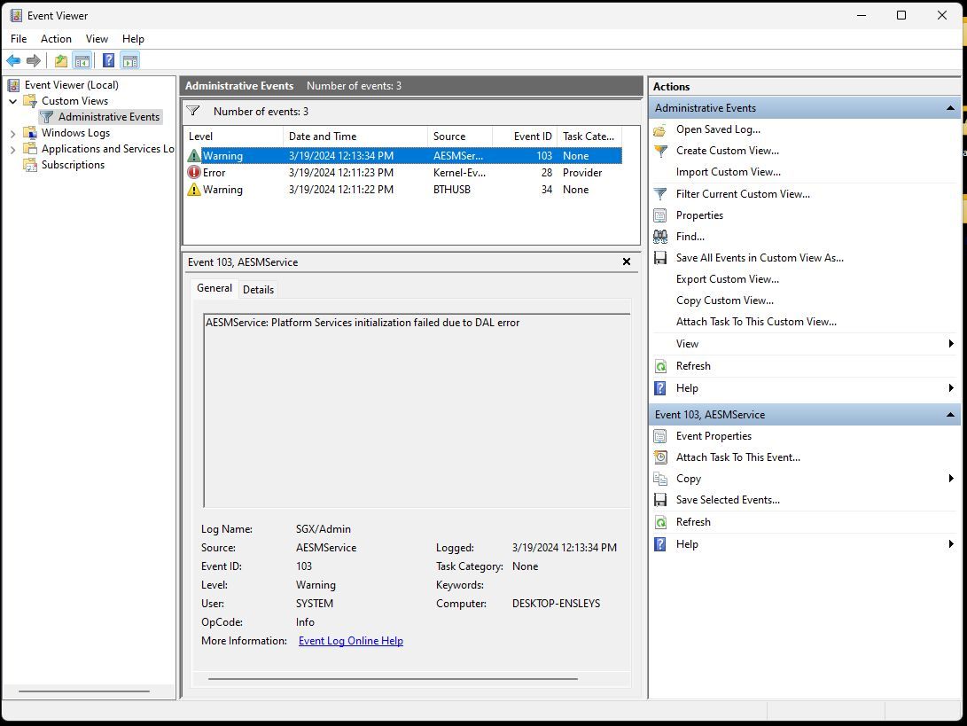Open Help submenu arrow under Event 103
The height and width of the screenshot is (726, 967).
point(951,544)
